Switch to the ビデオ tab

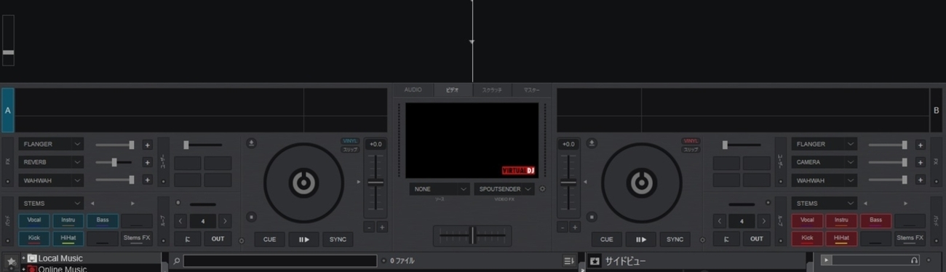pyautogui.click(x=453, y=90)
